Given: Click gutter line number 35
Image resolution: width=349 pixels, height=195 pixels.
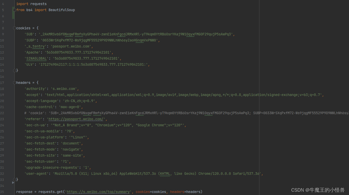Looking at the screenshot, I should [2, 192].
